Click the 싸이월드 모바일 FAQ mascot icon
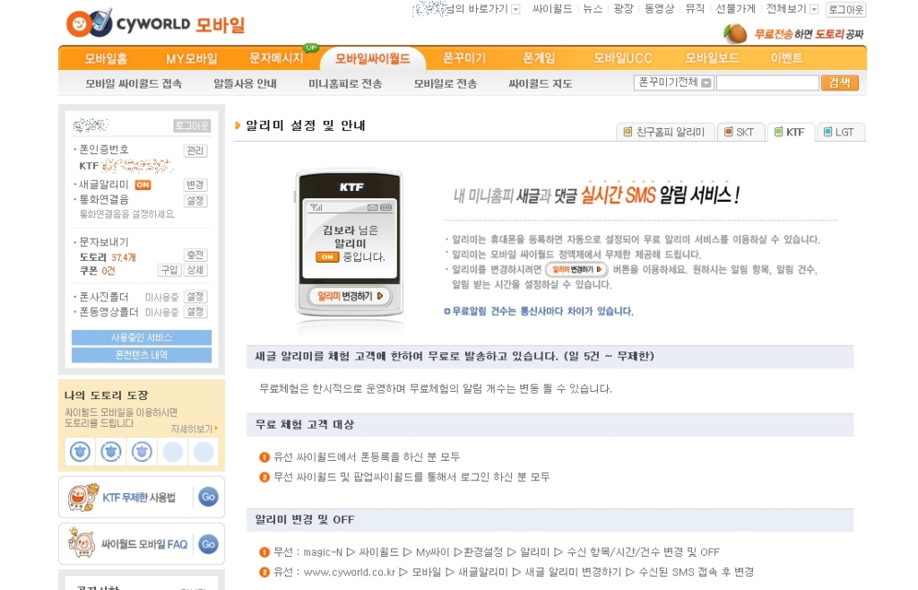Viewport: 918px width, 590px height. point(82,542)
